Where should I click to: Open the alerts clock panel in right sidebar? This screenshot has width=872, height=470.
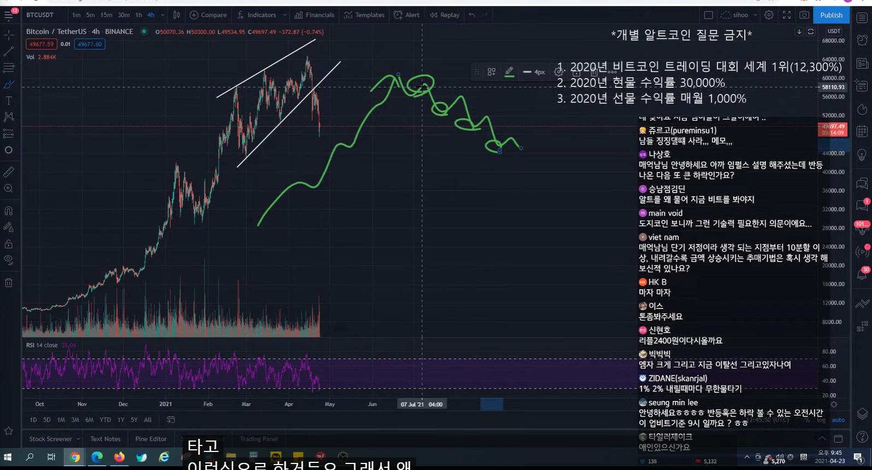(x=862, y=40)
